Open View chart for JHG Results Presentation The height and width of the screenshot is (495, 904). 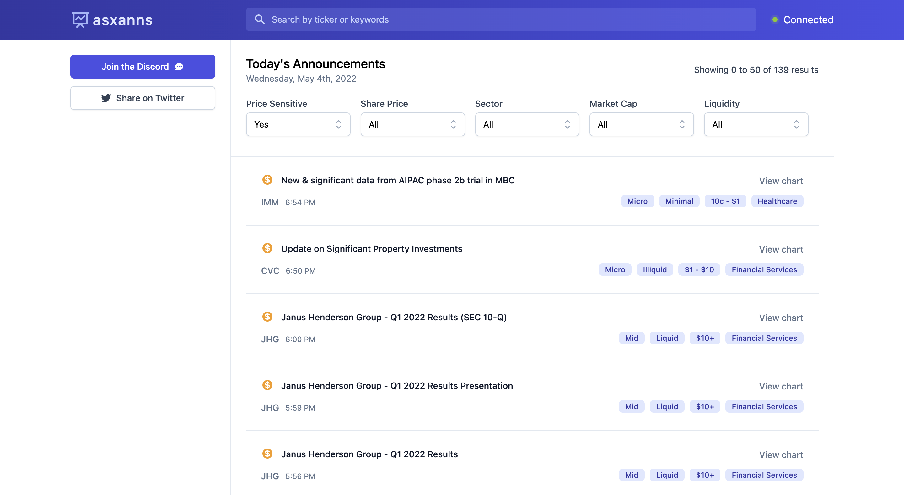[x=781, y=386]
